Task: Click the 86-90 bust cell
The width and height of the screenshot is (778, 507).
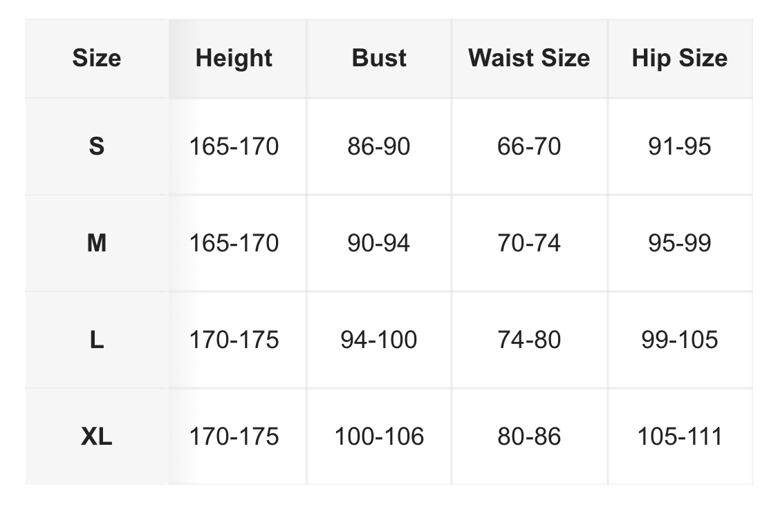Action: pyautogui.click(x=379, y=146)
